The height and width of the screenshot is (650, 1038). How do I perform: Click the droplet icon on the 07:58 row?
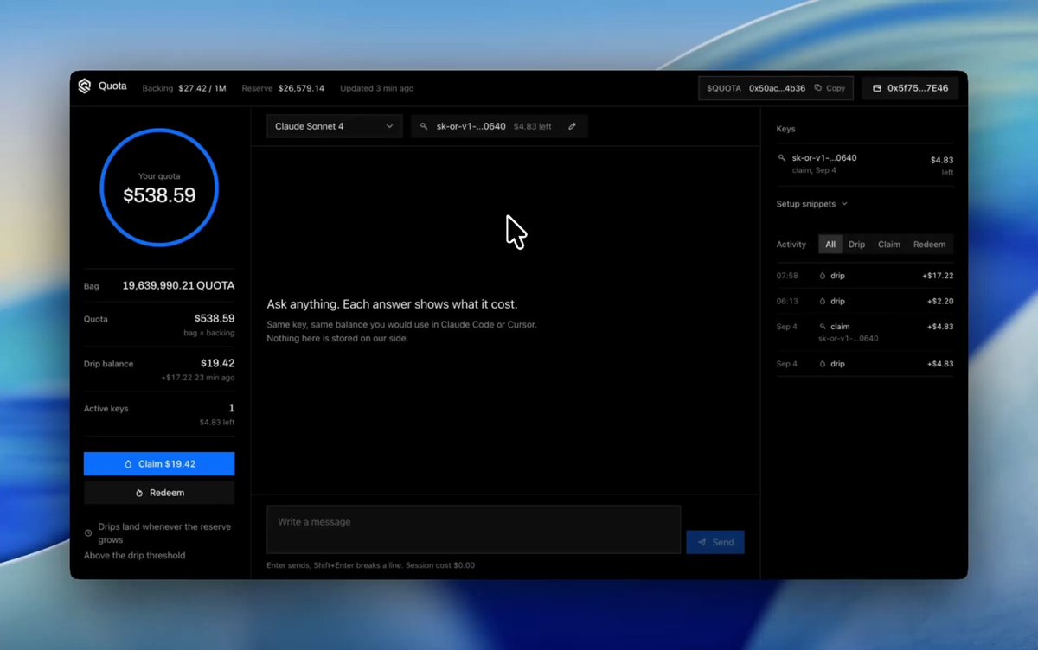[823, 276]
